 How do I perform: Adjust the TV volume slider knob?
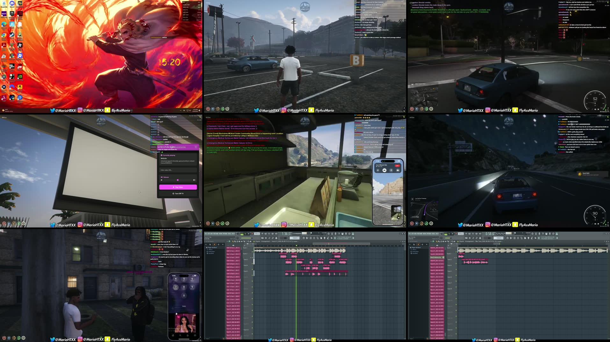[178, 180]
